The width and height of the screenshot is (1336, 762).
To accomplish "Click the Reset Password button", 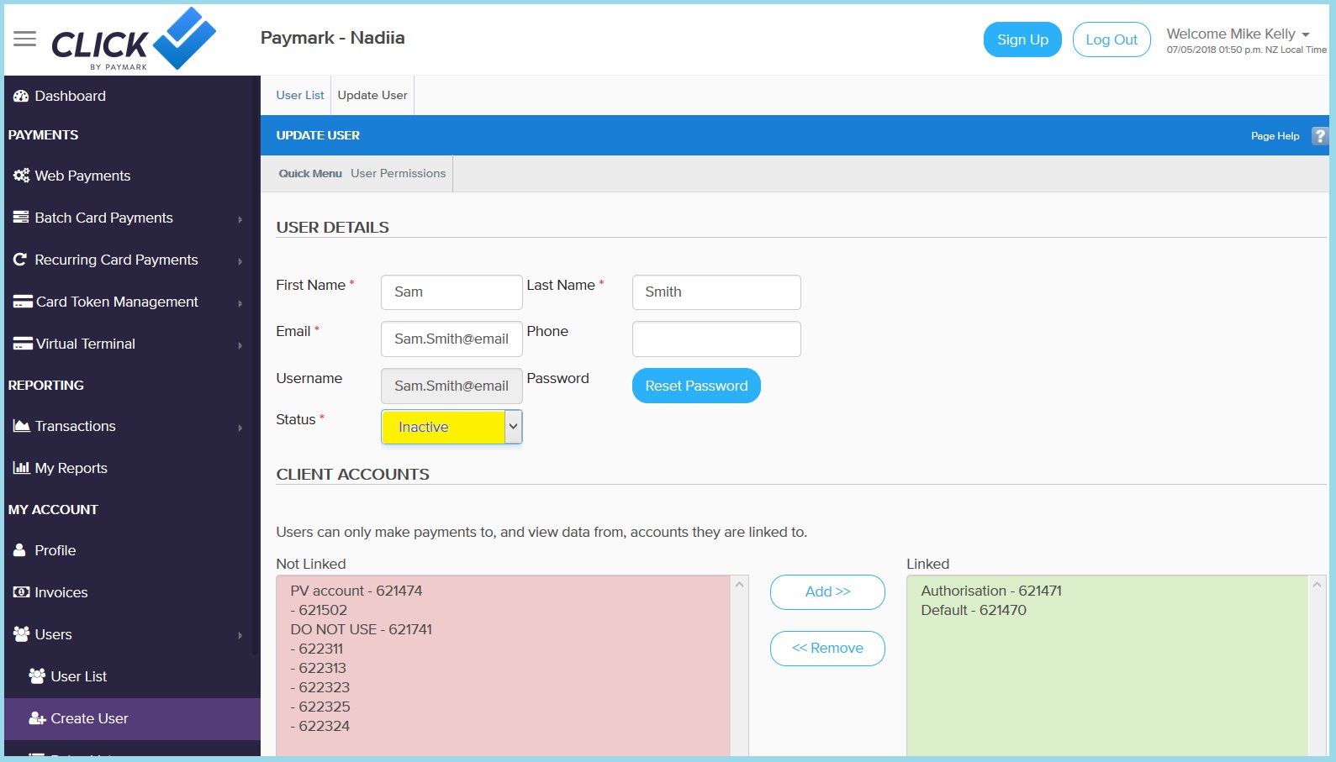I will [696, 386].
